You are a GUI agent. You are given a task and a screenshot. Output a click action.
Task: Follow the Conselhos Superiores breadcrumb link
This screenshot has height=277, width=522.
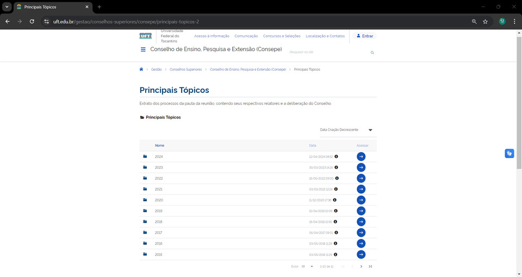tap(185, 70)
